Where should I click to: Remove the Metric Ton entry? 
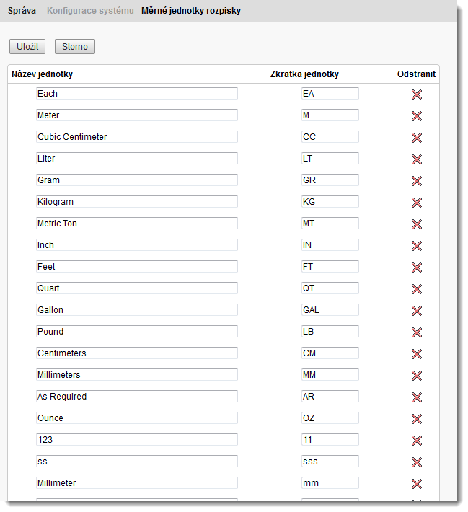tap(416, 224)
